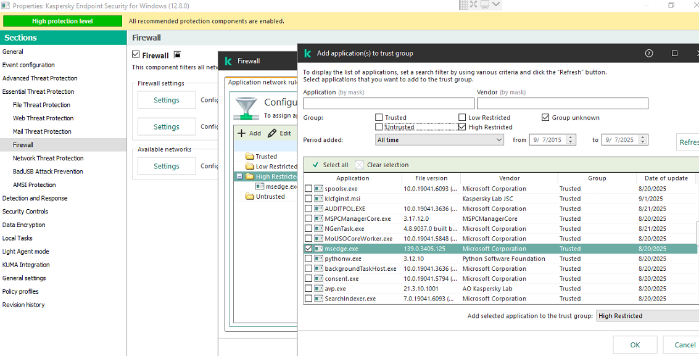Click the Clear selection button
699x356 pixels.
382,165
